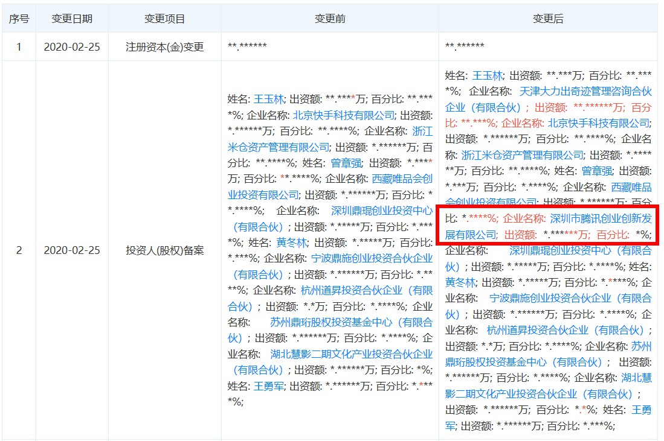Click 曾章强 link in 变更前 column

point(346,163)
